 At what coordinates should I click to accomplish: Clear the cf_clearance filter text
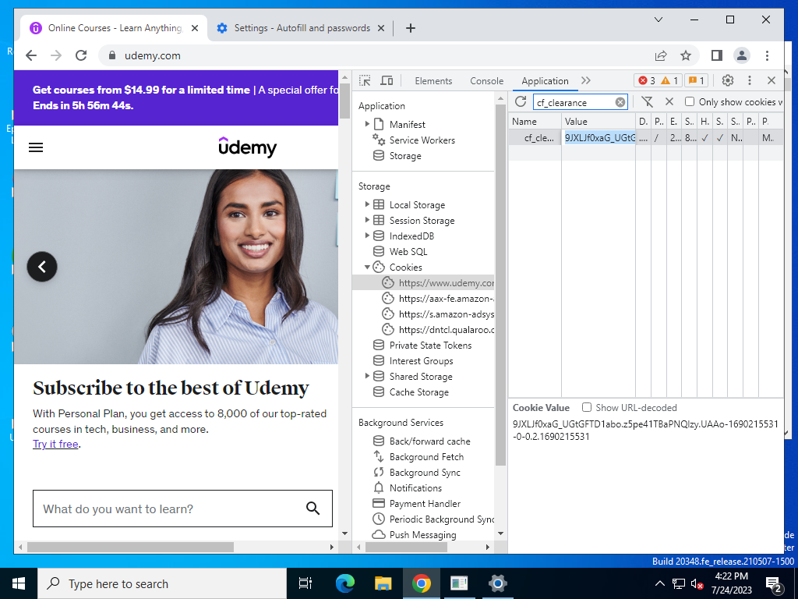[620, 102]
